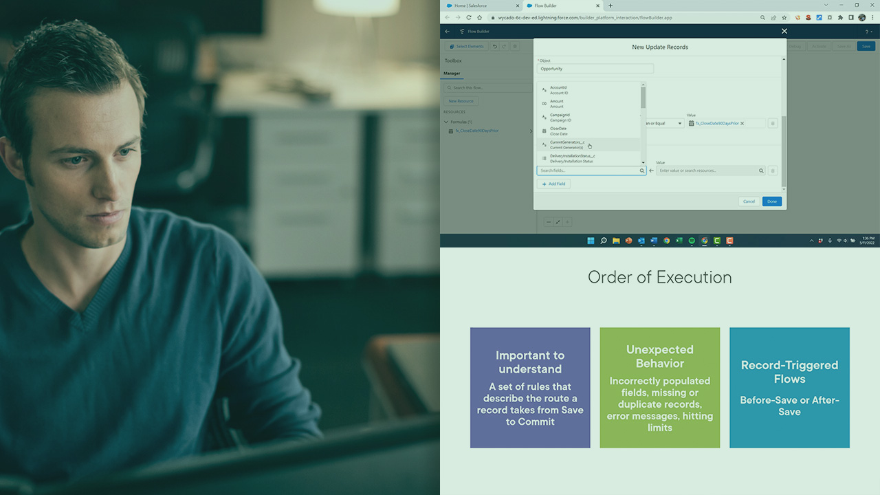Open the operator dropdown showing 'or Equal'
The height and width of the screenshot is (495, 880).
tap(663, 124)
